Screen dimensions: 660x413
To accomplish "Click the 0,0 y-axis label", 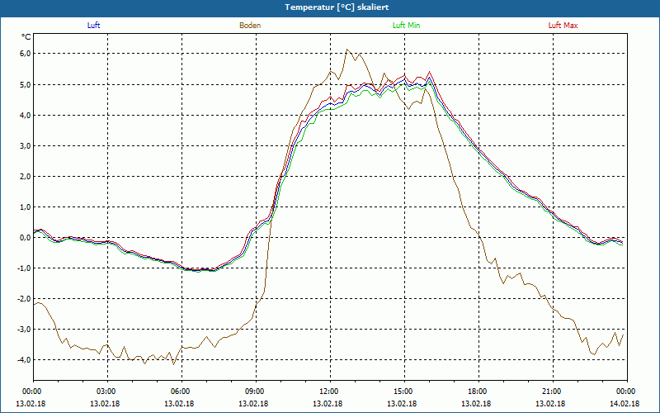I will (x=26, y=238).
